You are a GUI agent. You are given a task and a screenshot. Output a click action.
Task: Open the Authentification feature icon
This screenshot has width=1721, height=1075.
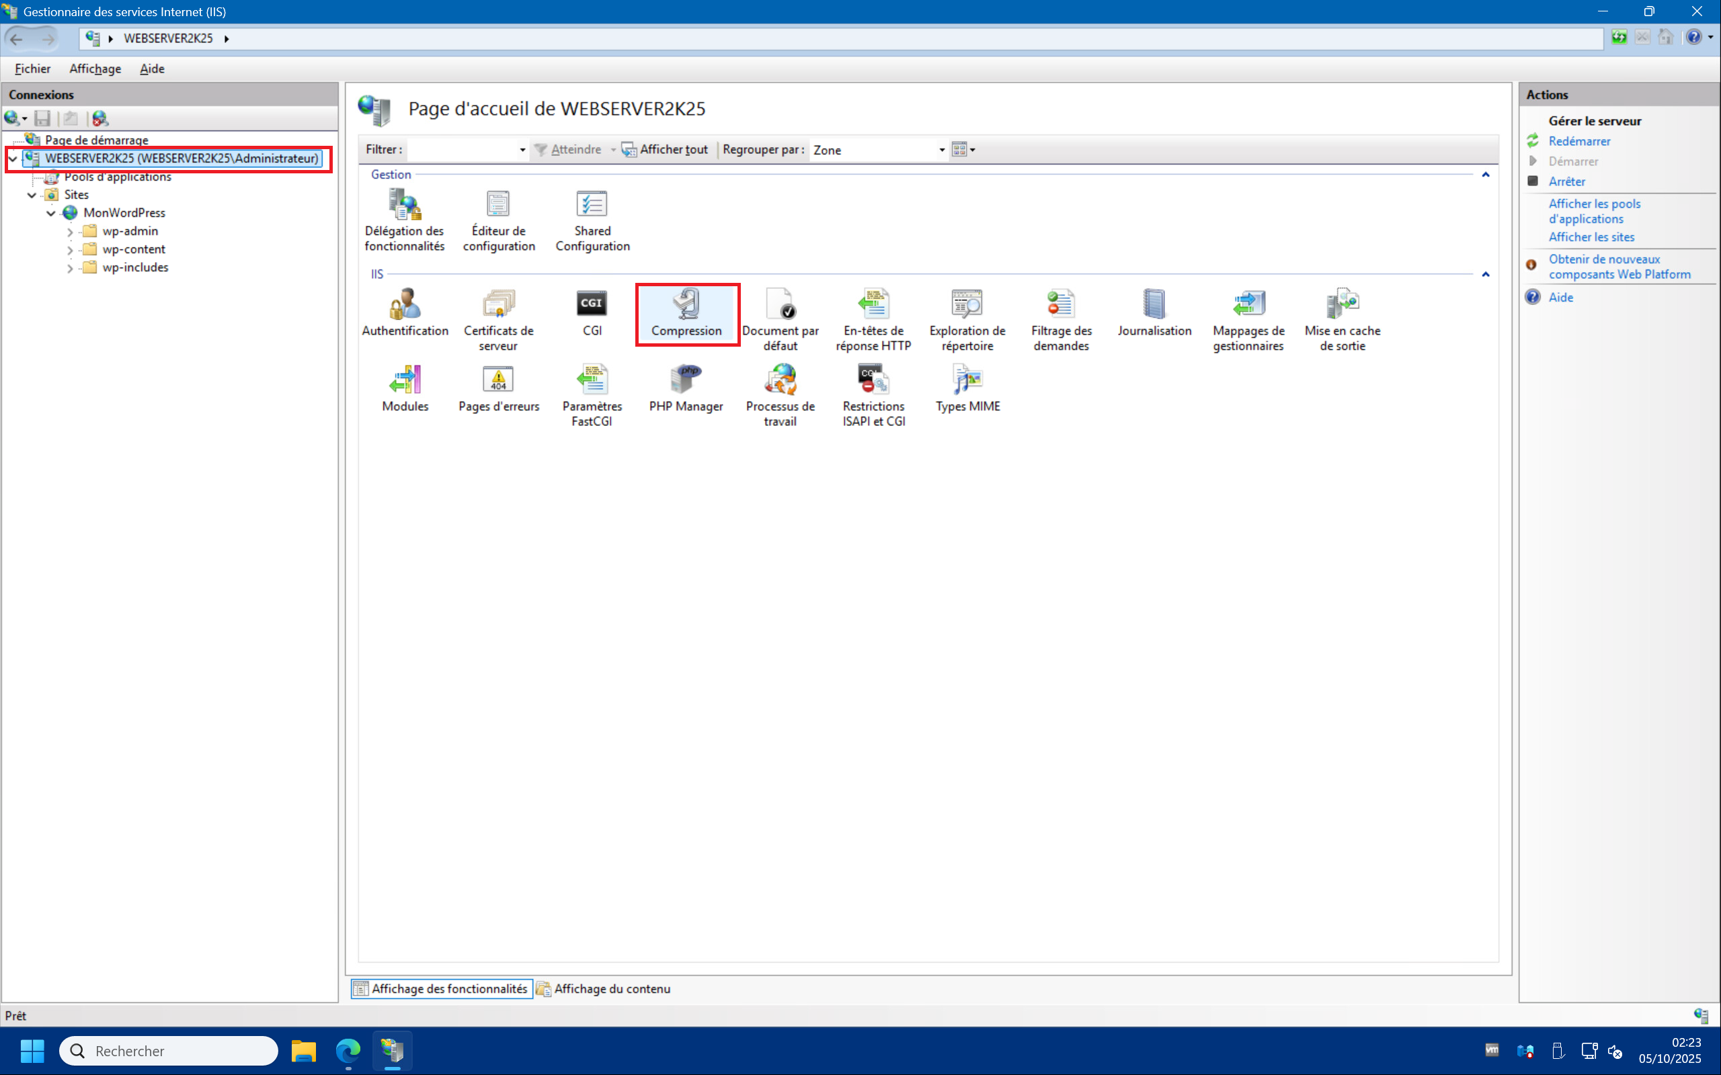pyautogui.click(x=405, y=312)
